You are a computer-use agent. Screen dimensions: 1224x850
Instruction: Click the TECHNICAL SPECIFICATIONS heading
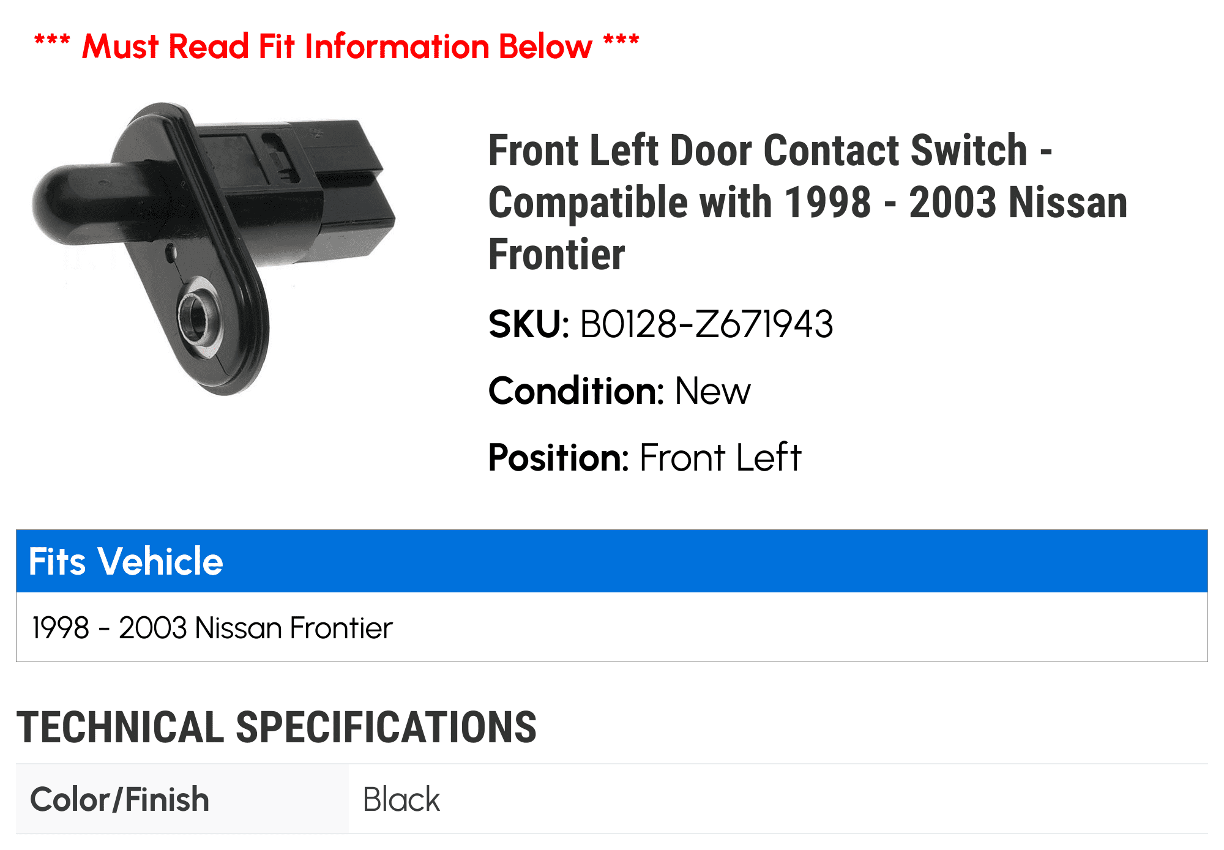(x=277, y=728)
